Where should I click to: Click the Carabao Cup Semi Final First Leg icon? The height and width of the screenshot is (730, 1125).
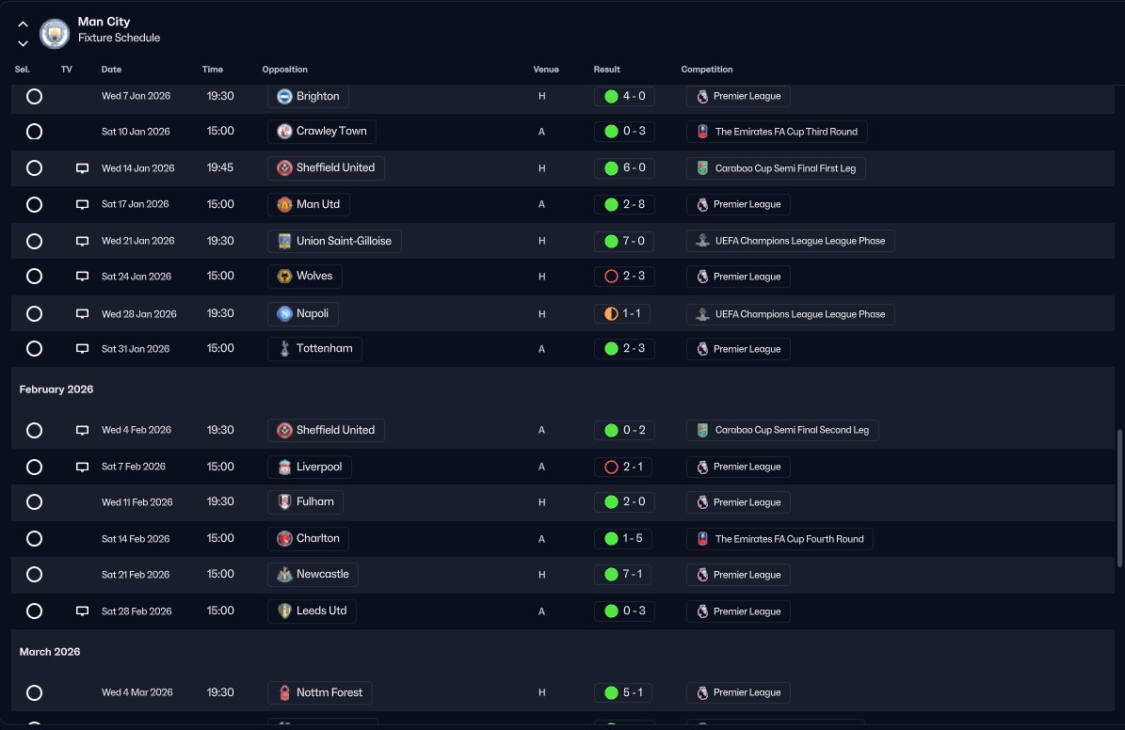click(702, 168)
